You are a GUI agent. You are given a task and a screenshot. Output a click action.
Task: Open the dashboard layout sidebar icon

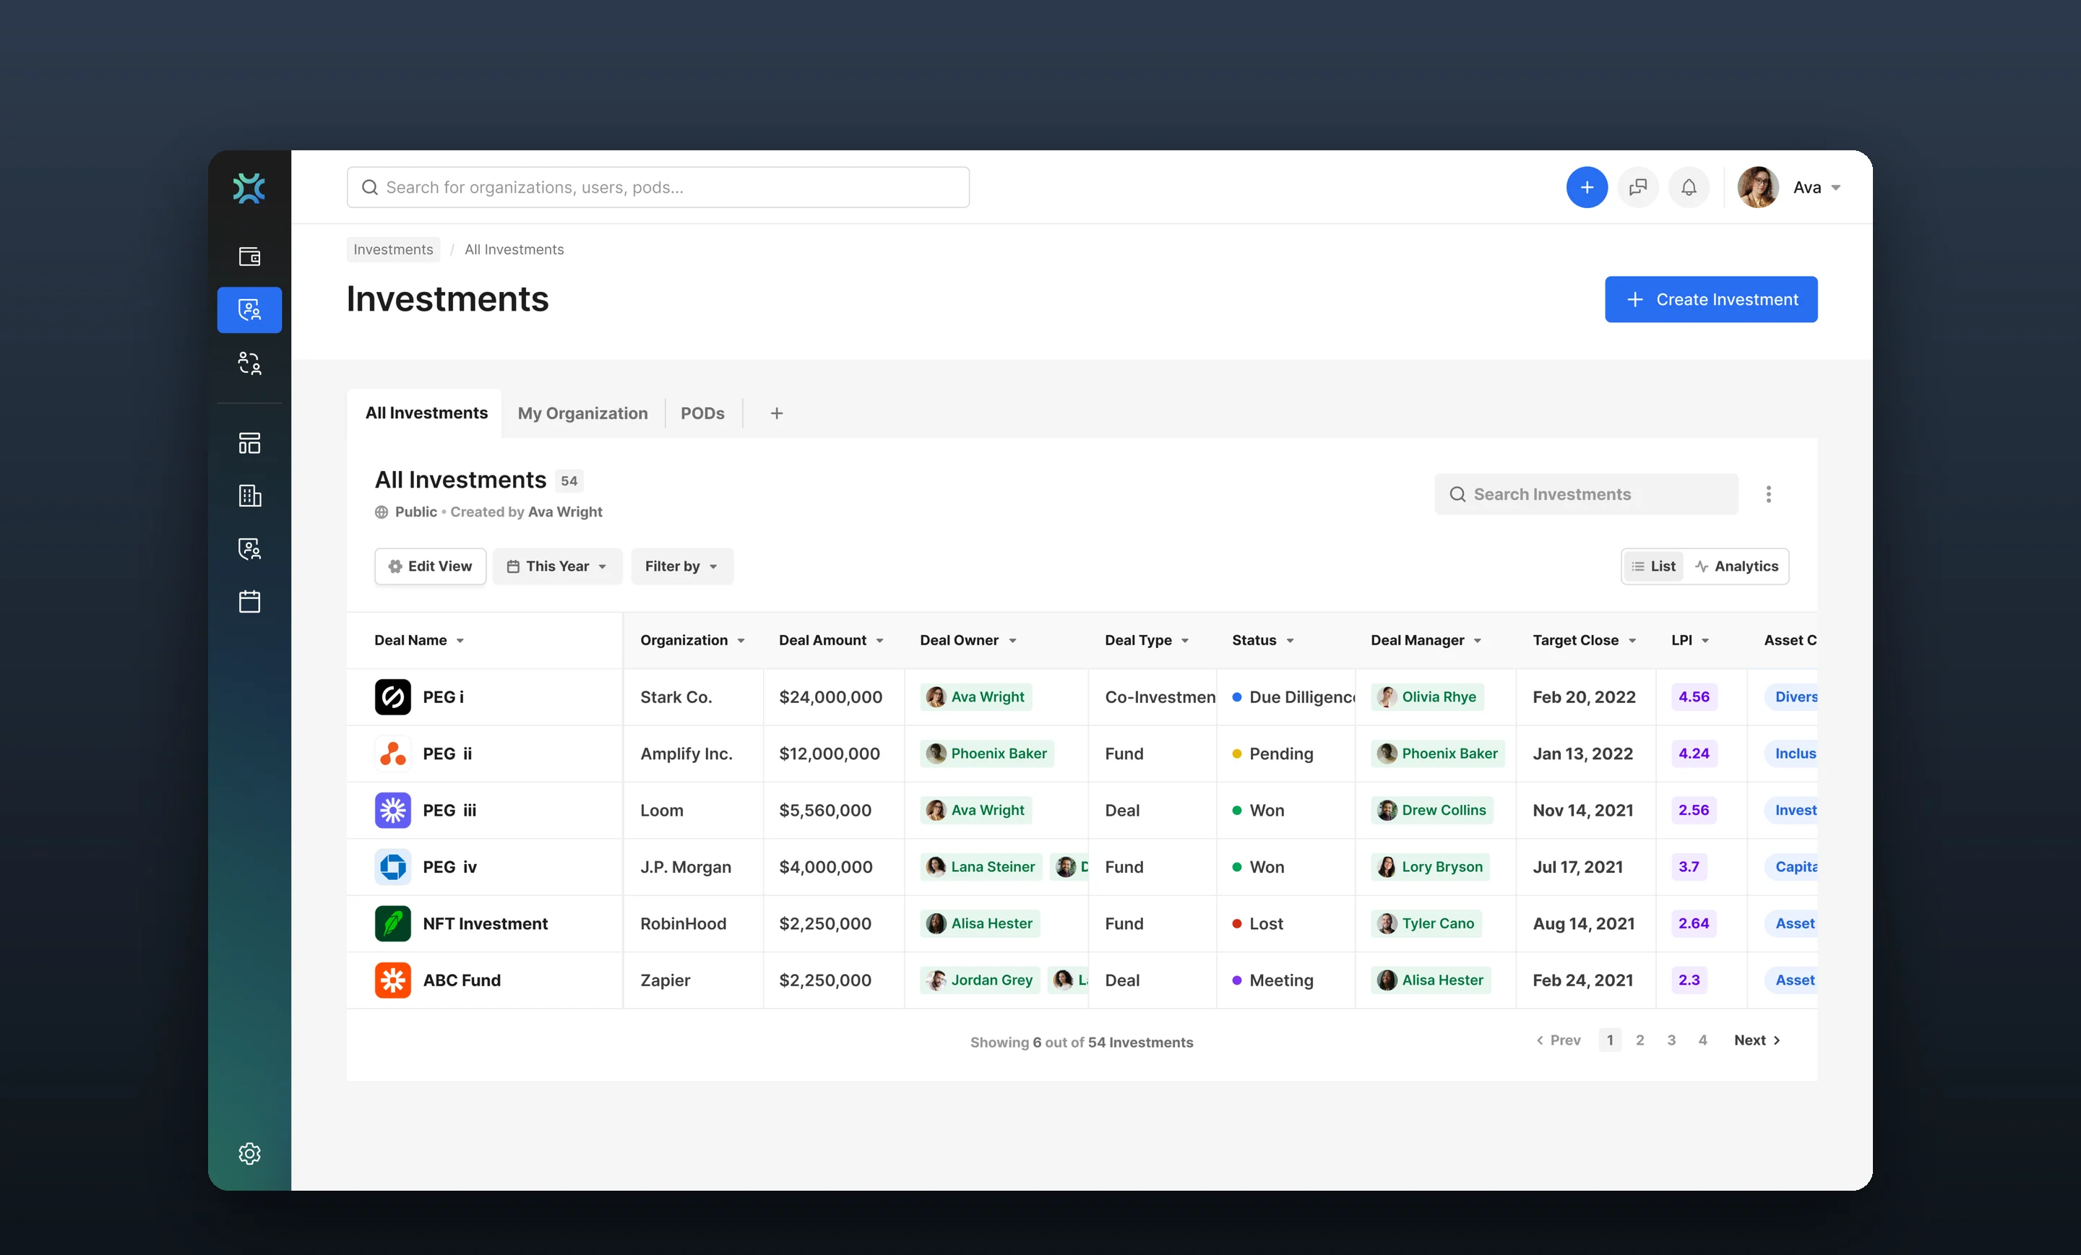click(x=249, y=443)
